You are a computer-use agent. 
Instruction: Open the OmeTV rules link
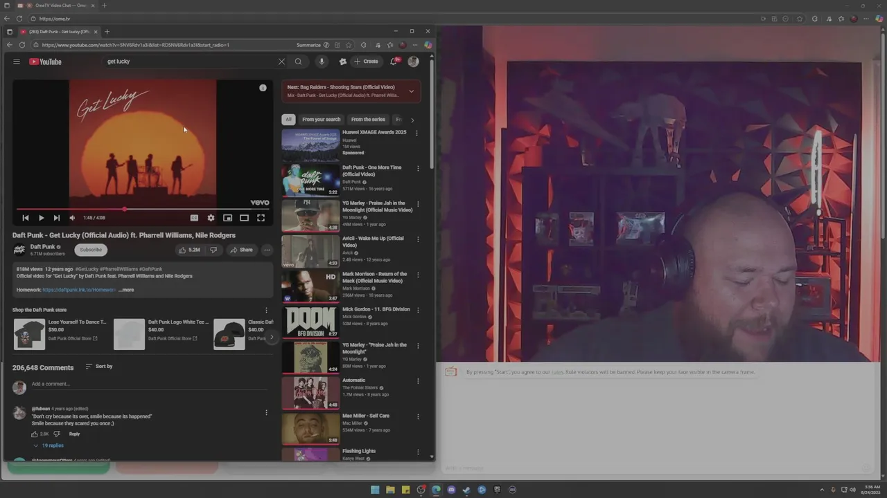(557, 372)
